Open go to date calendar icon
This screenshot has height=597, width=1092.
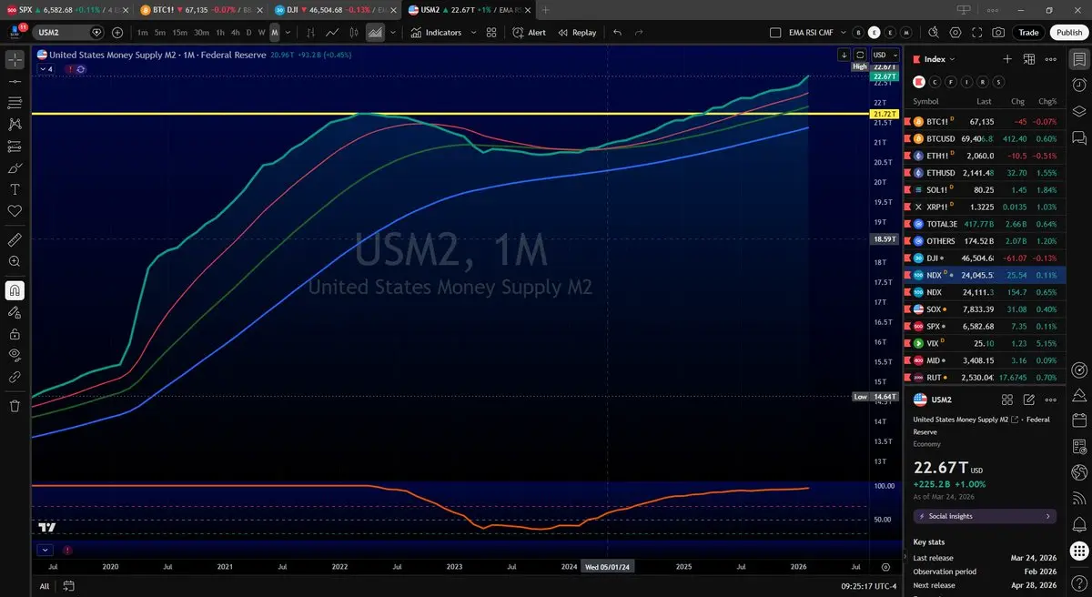(x=68, y=586)
